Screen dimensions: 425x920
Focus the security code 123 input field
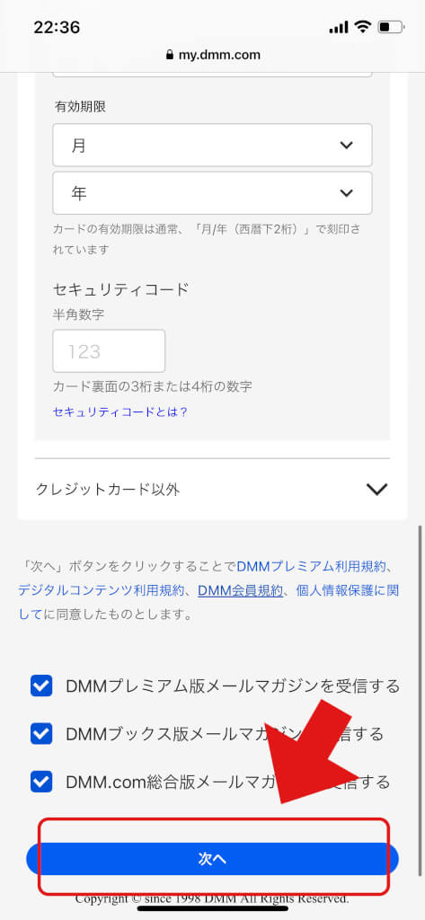110,351
